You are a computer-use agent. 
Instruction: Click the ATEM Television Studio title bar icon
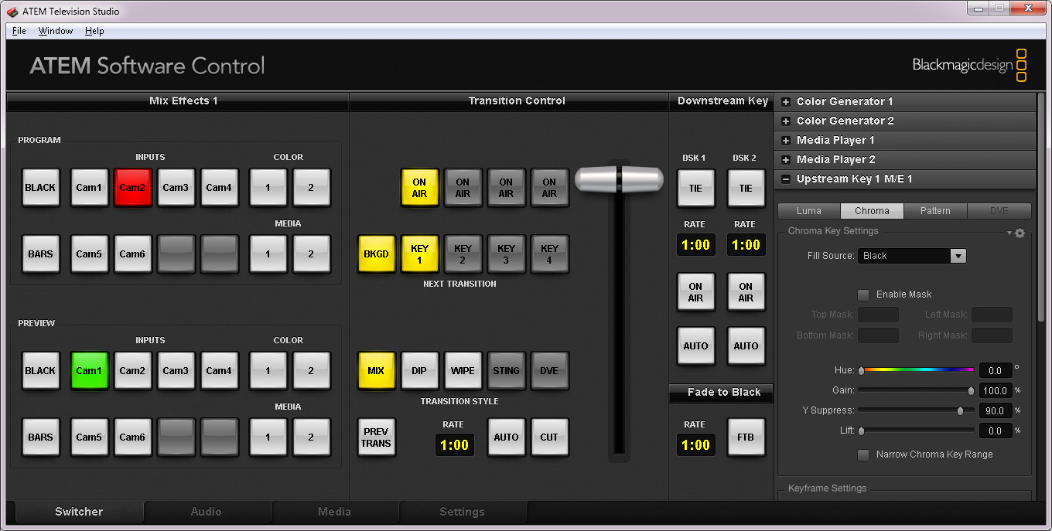click(x=12, y=11)
